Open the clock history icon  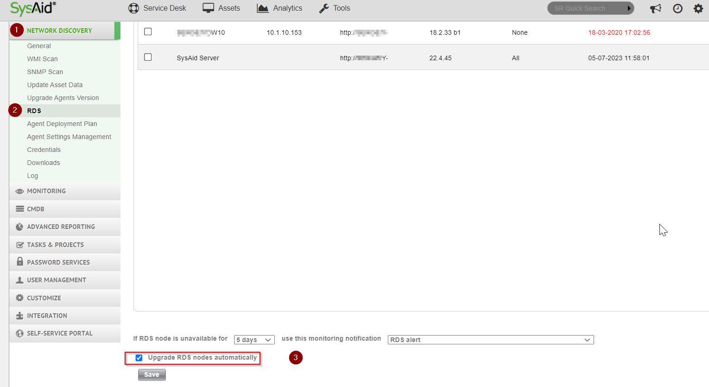click(677, 8)
